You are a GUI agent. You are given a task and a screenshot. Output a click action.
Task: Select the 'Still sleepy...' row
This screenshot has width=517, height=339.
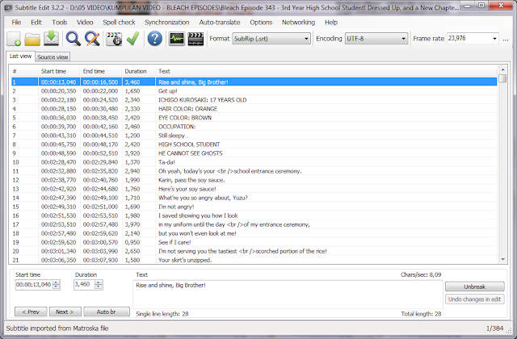254,136
